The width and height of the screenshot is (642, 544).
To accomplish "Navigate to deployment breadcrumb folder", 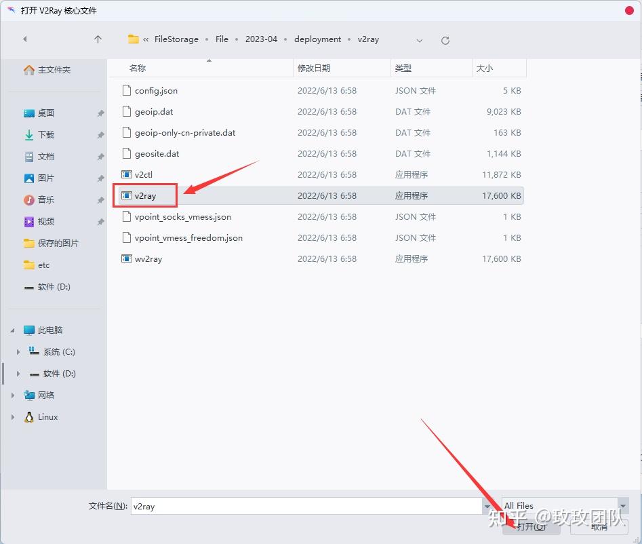I will pos(317,39).
